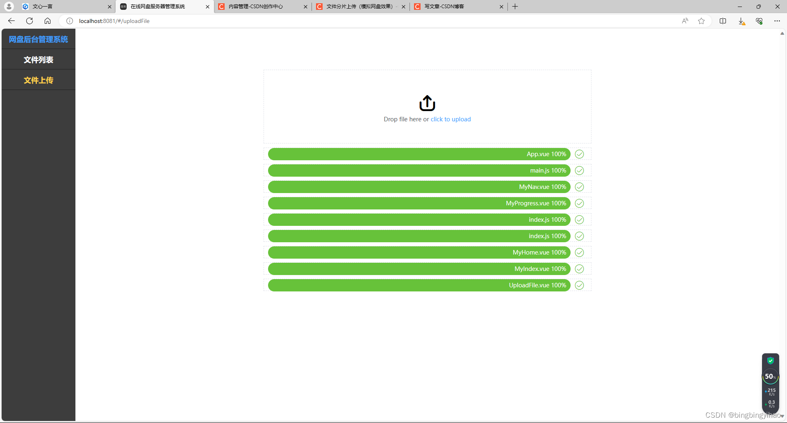
Task: Switch to the 文心一言 browser tab
Action: pos(66,7)
